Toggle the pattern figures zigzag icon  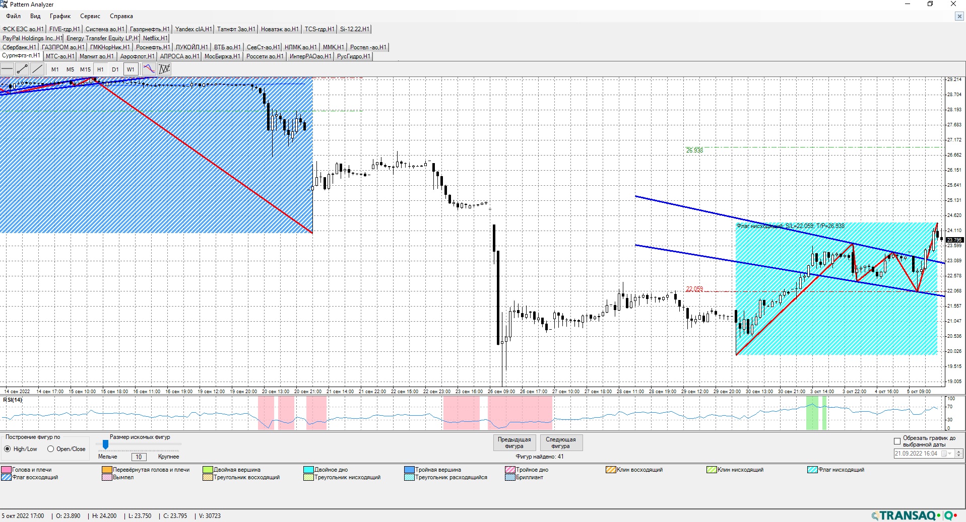point(164,69)
